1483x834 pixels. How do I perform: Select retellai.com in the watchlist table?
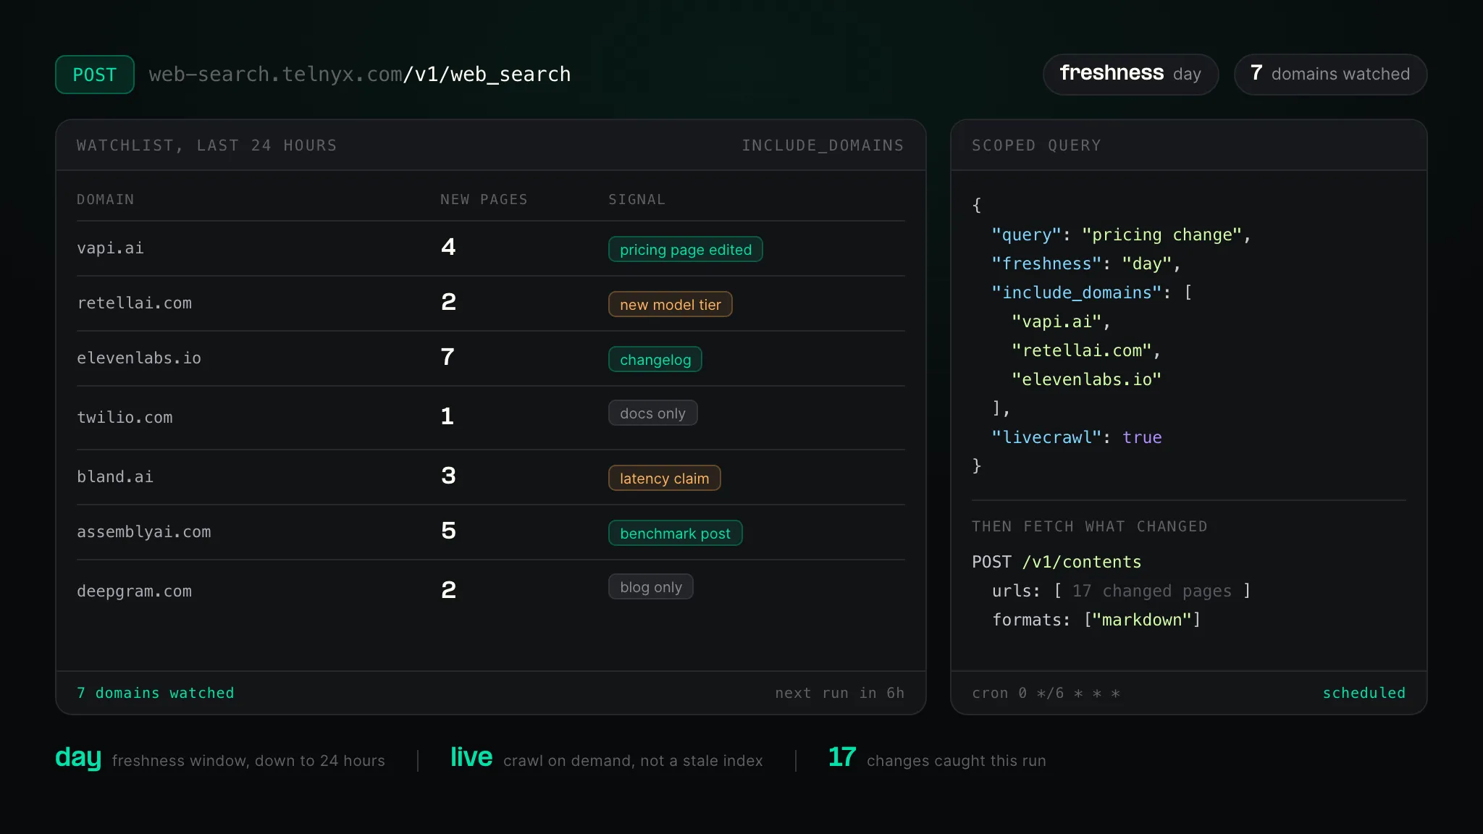135,303
